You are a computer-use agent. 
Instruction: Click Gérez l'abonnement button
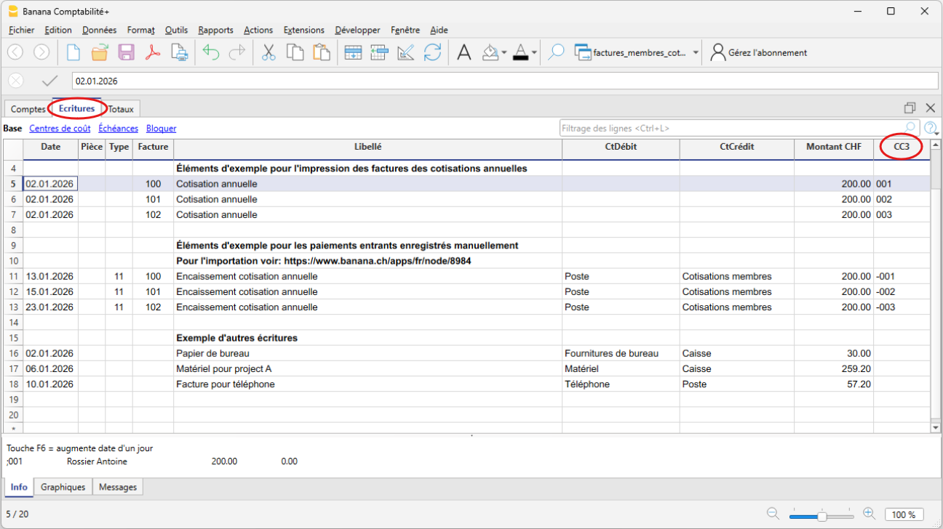[759, 52]
